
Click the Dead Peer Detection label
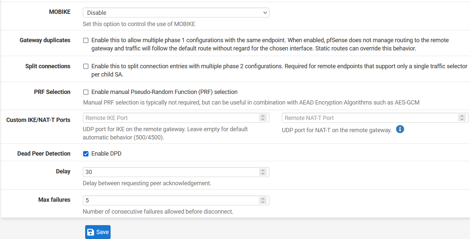tap(44, 154)
